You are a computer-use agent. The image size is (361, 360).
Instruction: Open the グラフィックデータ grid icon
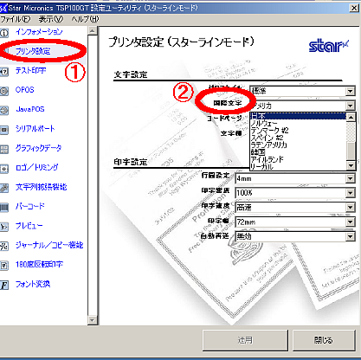[4, 149]
